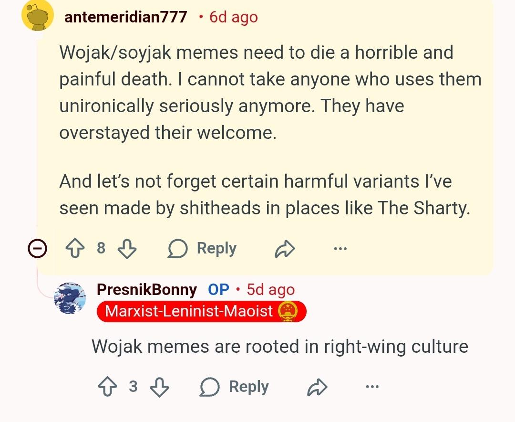Viewport: 515px width, 422px height.
Task: Open more options on PresnikBonny's reply
Action: (372, 387)
